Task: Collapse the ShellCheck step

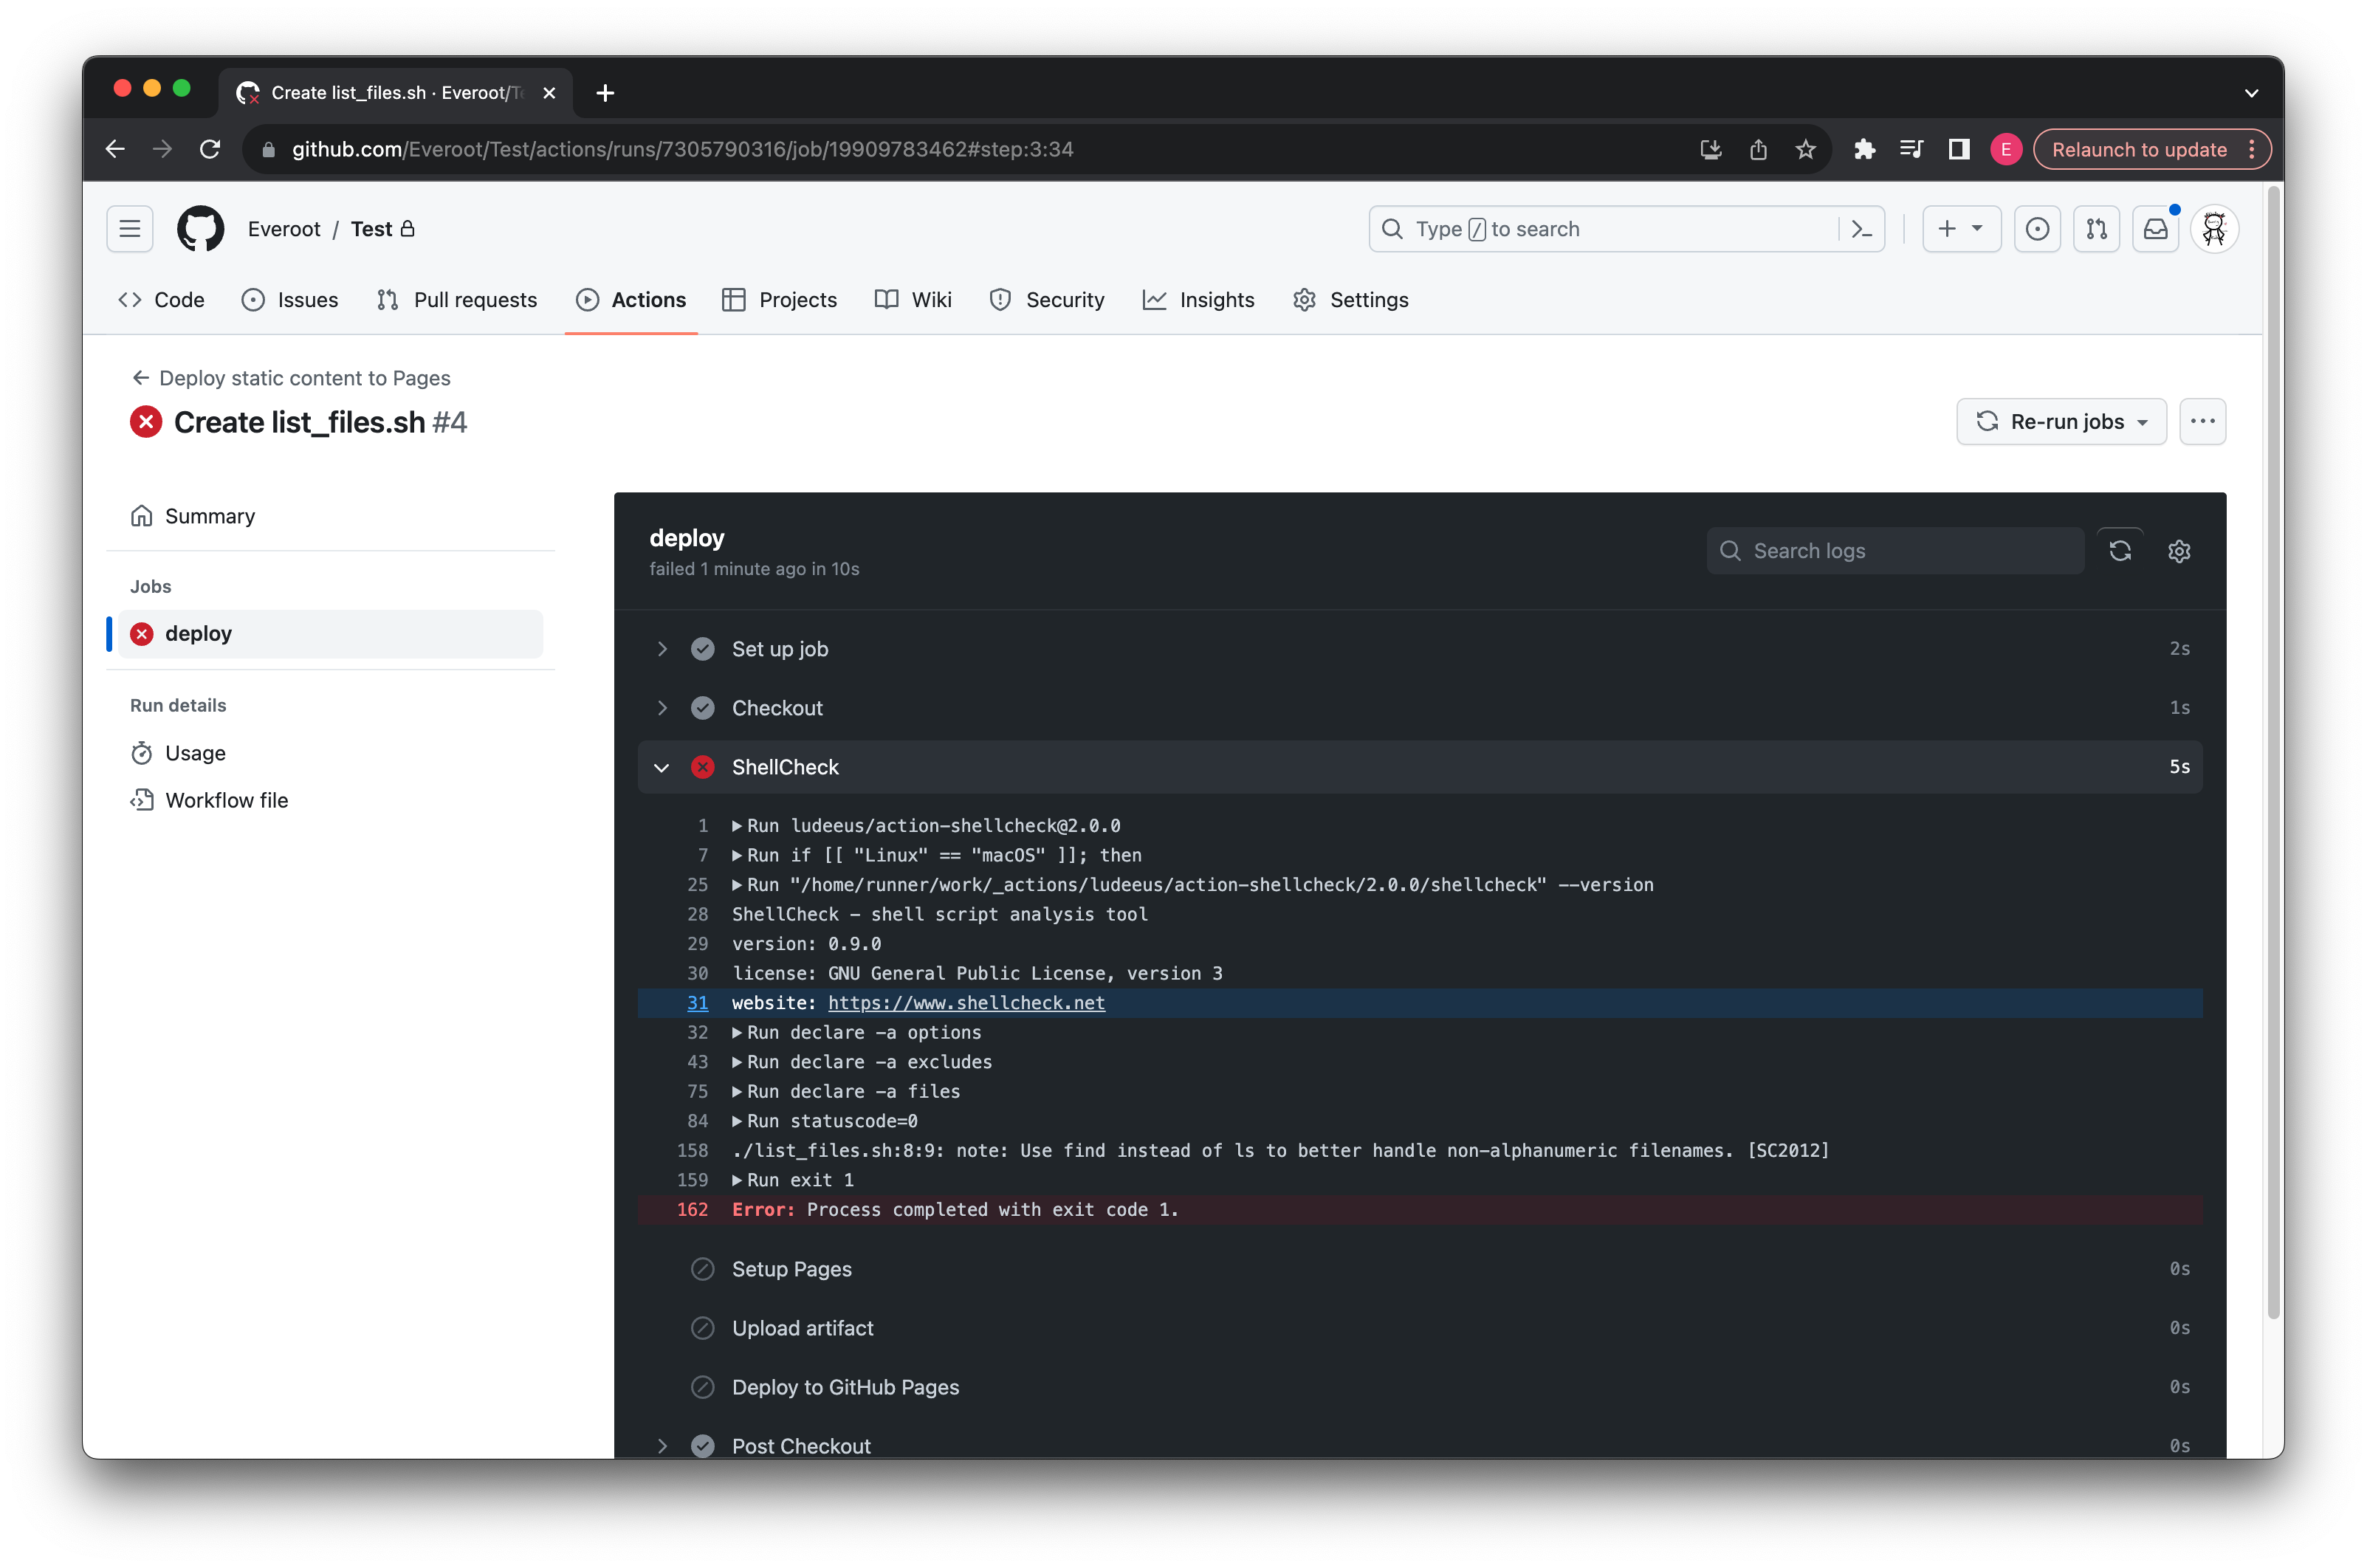Action: [x=661, y=767]
